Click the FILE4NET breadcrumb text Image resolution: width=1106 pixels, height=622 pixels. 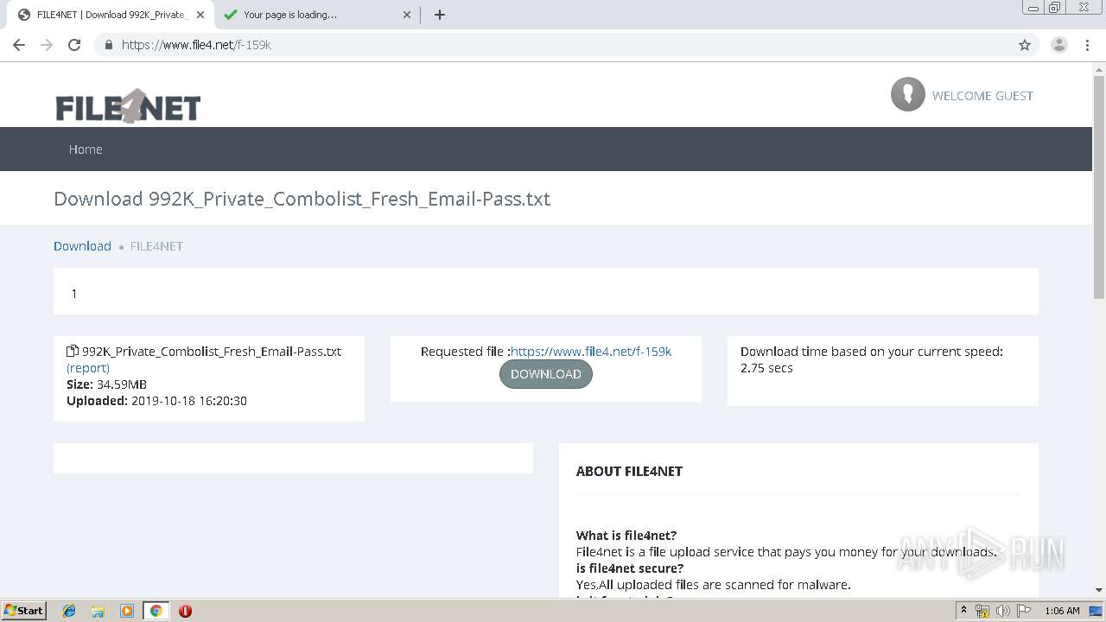pyautogui.click(x=156, y=246)
